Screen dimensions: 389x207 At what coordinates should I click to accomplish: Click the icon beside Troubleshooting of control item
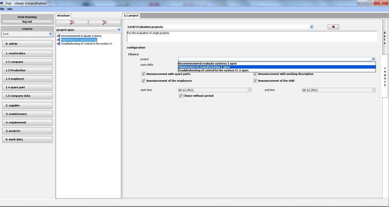tap(59, 44)
